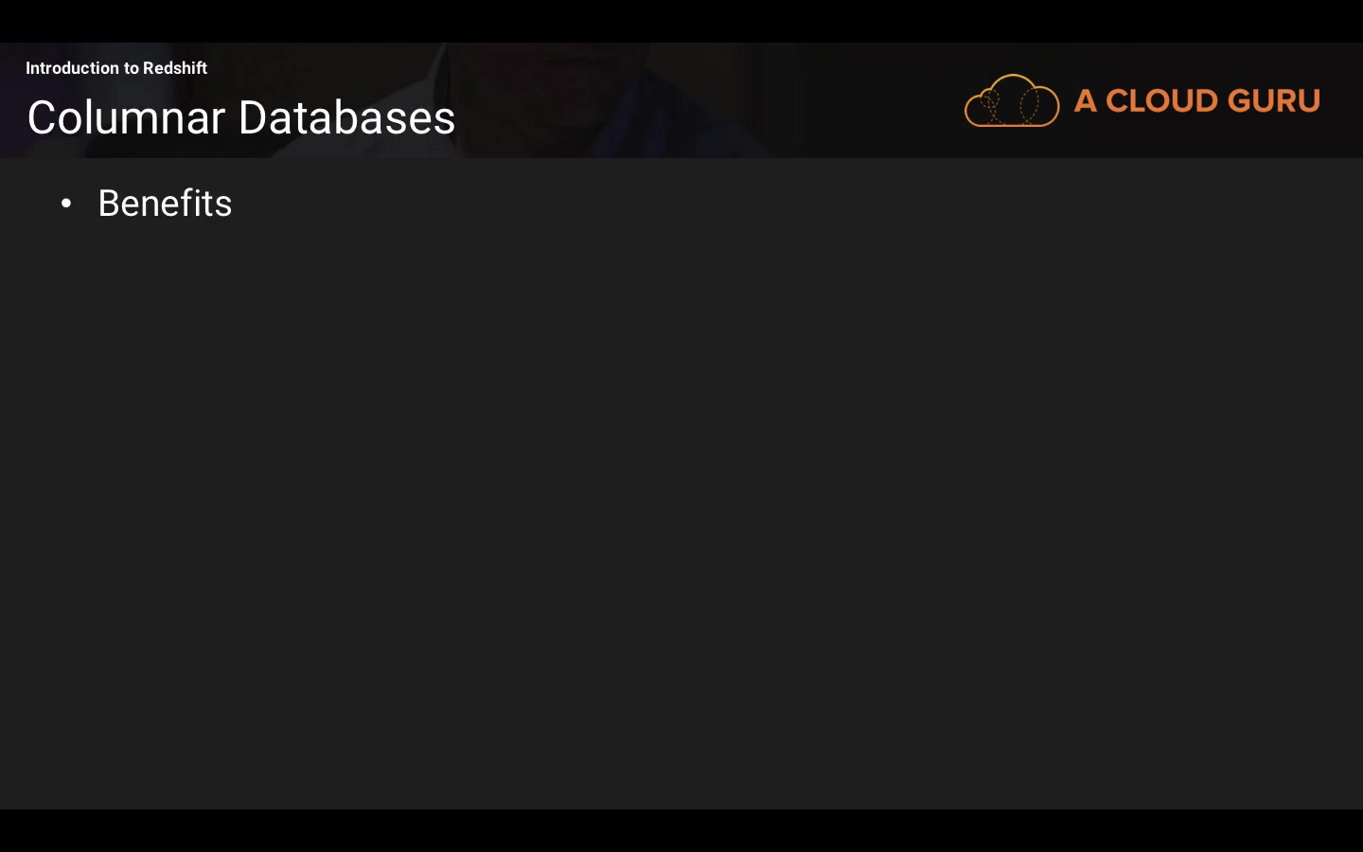
Task: Select the "Introduction to Redshift" course subtitle
Action: coord(116,68)
